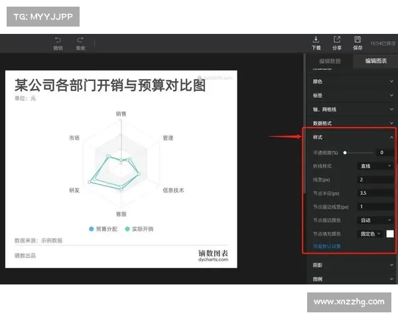Click the 客服 axis label
The height and width of the screenshot is (319, 398).
pos(121,214)
